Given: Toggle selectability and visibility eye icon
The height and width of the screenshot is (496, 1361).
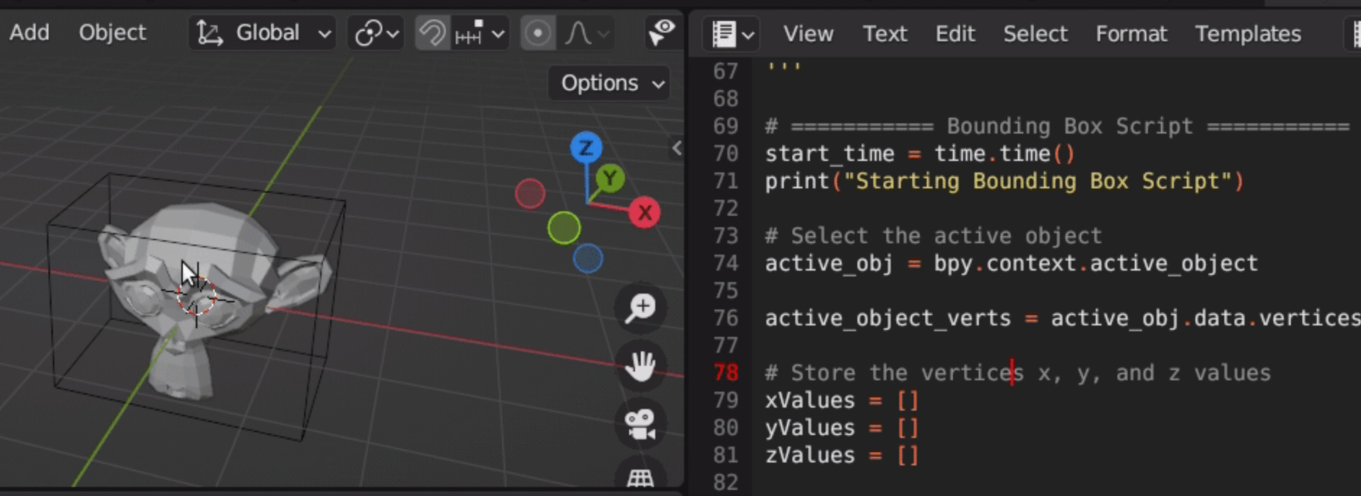Looking at the screenshot, I should [x=661, y=32].
